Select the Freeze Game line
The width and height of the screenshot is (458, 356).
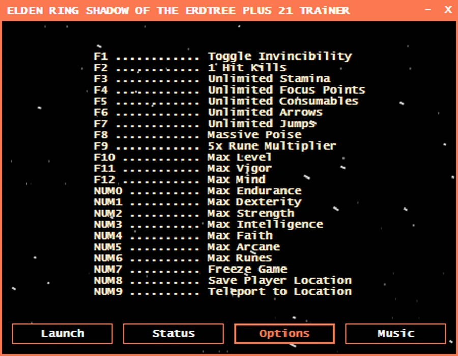coord(190,269)
